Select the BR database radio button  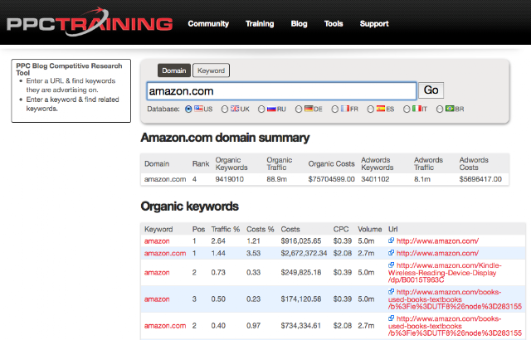440,109
